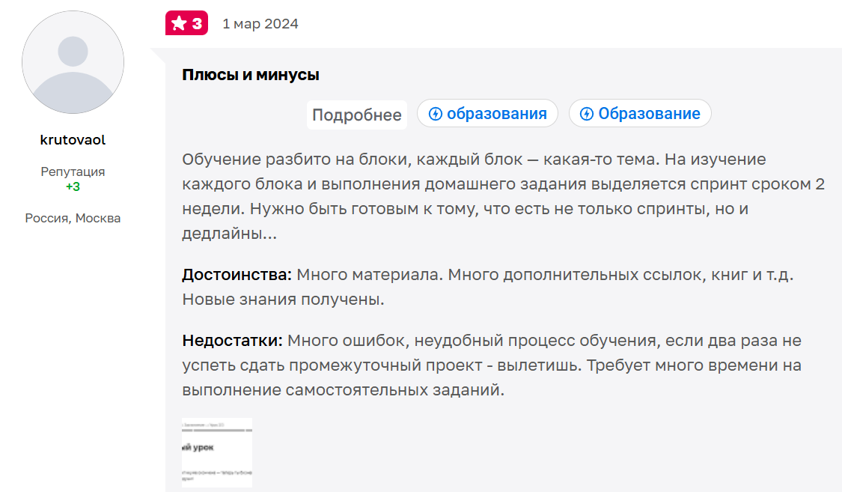This screenshot has height=492, width=842.
Task: Select the capitalized Образование tag text
Action: pyautogui.click(x=649, y=114)
